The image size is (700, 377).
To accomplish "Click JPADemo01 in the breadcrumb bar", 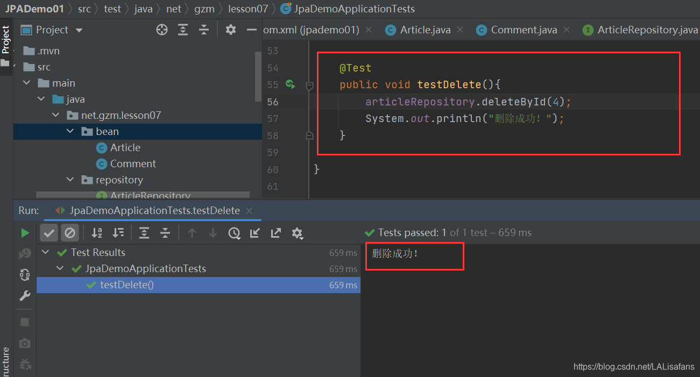I will coord(34,9).
